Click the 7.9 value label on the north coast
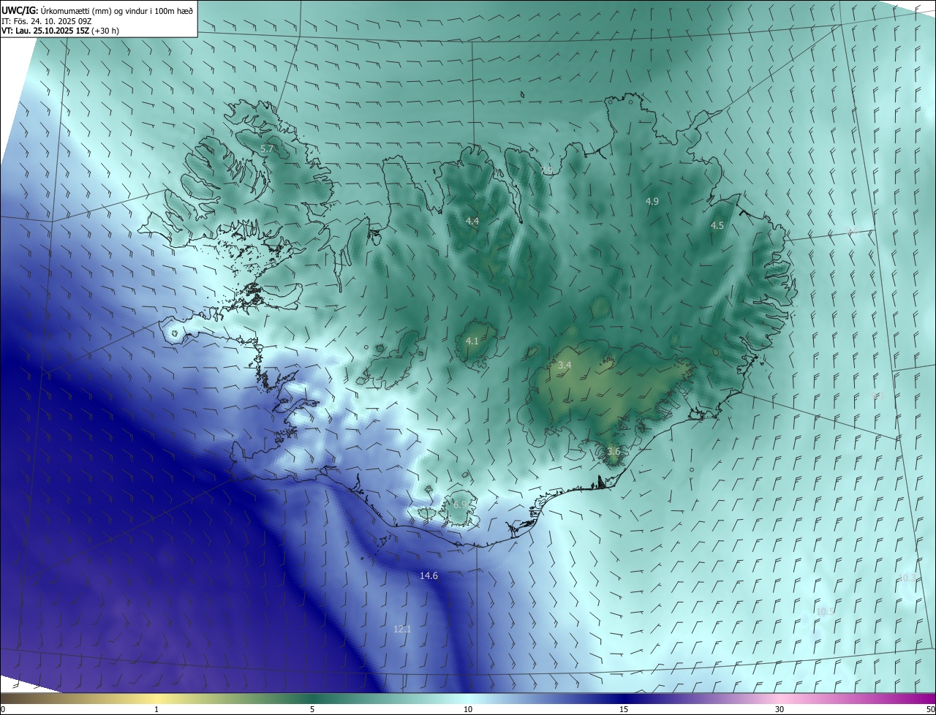This screenshot has width=936, height=715. click(547, 170)
